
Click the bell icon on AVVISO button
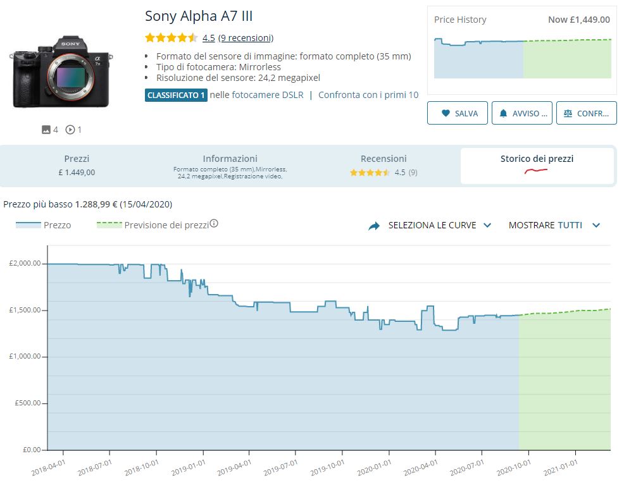(x=503, y=113)
